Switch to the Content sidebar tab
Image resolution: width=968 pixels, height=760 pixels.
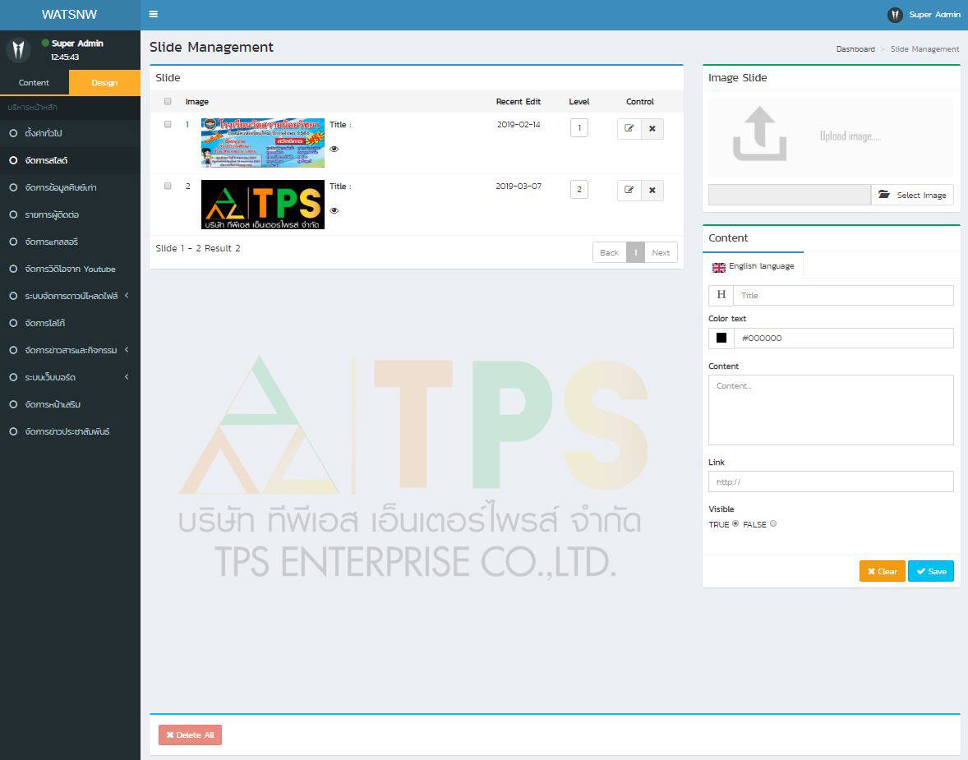(34, 83)
